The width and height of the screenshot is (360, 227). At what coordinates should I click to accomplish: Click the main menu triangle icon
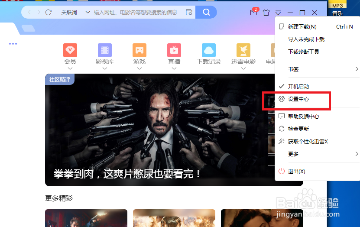[278, 13]
